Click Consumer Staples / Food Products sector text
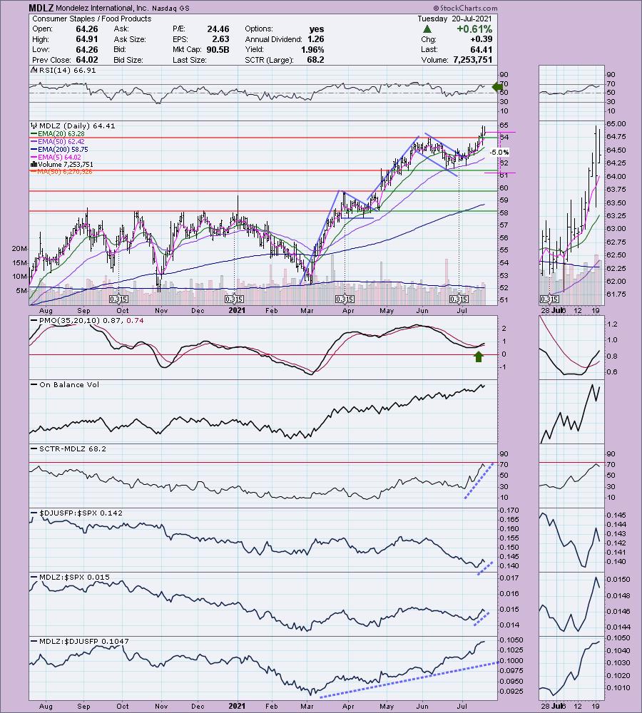Viewport: 642px width, 713px height. (x=91, y=19)
